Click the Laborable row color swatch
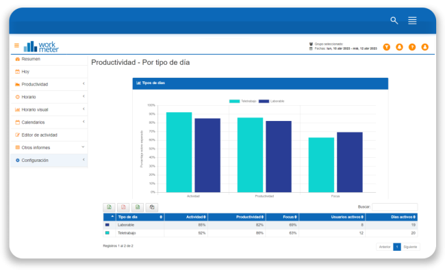This screenshot has width=445, height=270. [x=107, y=225]
